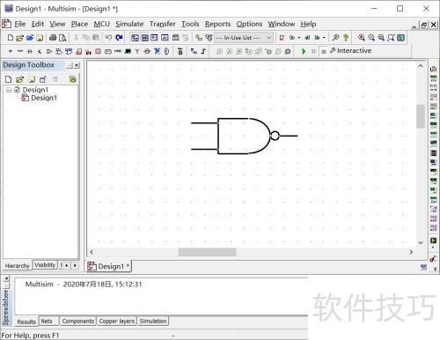Open the In-Use List dropdown
The height and width of the screenshot is (340, 440).
pyautogui.click(x=244, y=38)
